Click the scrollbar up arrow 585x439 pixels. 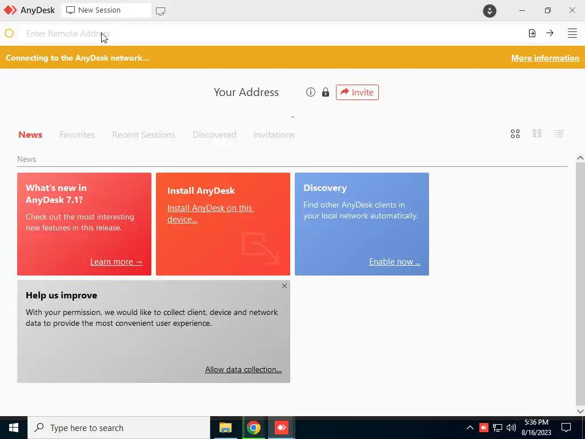pyautogui.click(x=580, y=158)
